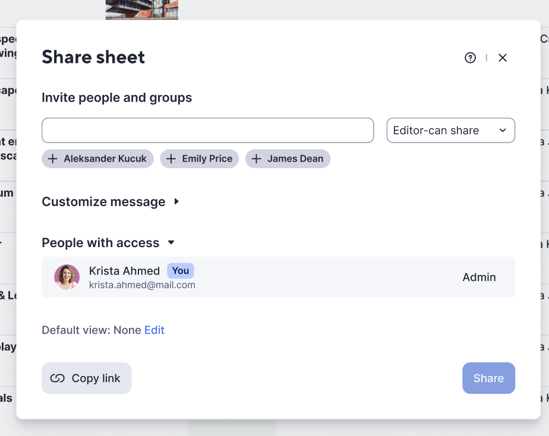Click the X to close the Share sheet

click(503, 58)
